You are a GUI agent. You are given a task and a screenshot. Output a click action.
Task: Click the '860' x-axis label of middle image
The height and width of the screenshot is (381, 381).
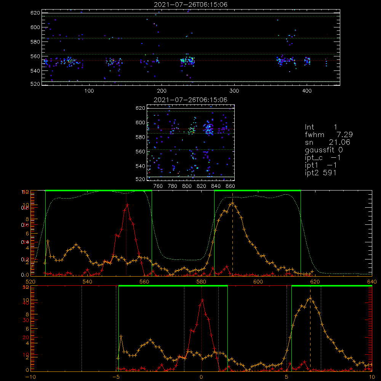(x=231, y=186)
